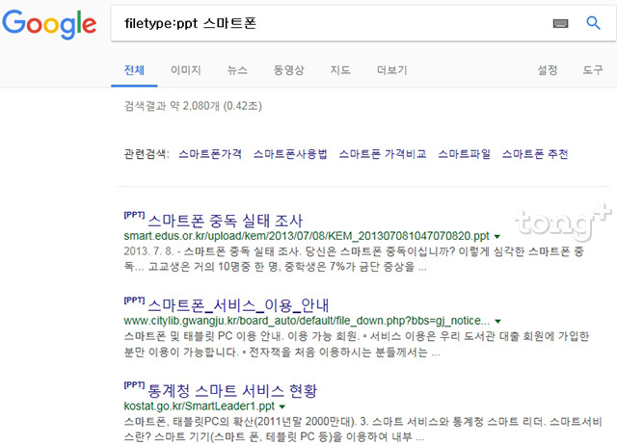Switch to the 이미지 tab
617x445 pixels.
click(x=186, y=70)
